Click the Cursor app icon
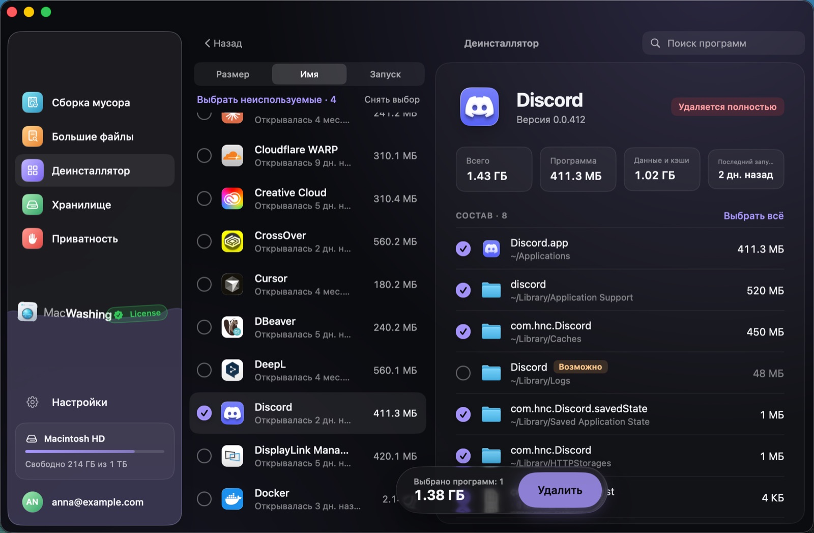Image resolution: width=814 pixels, height=533 pixels. [x=232, y=284]
